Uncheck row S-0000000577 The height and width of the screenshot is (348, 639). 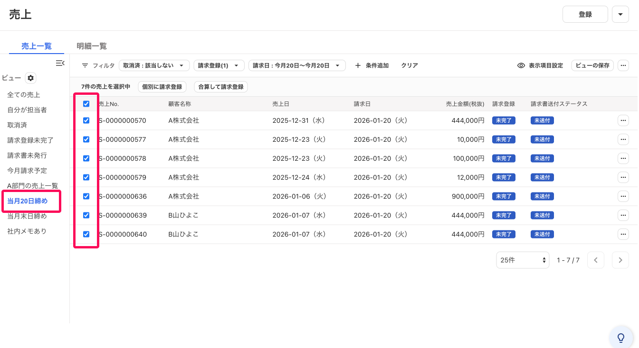[86, 139]
